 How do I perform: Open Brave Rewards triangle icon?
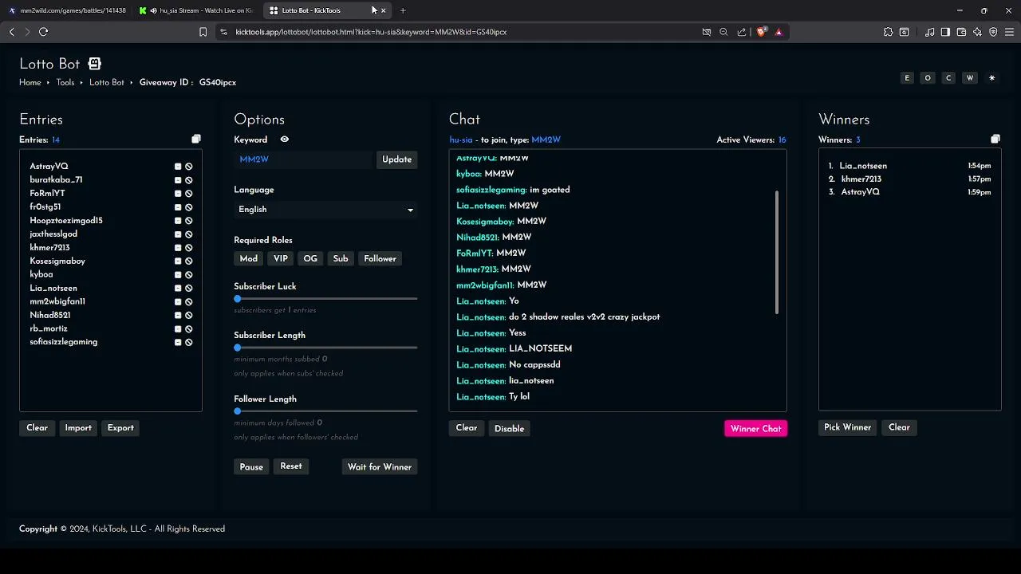point(779,32)
